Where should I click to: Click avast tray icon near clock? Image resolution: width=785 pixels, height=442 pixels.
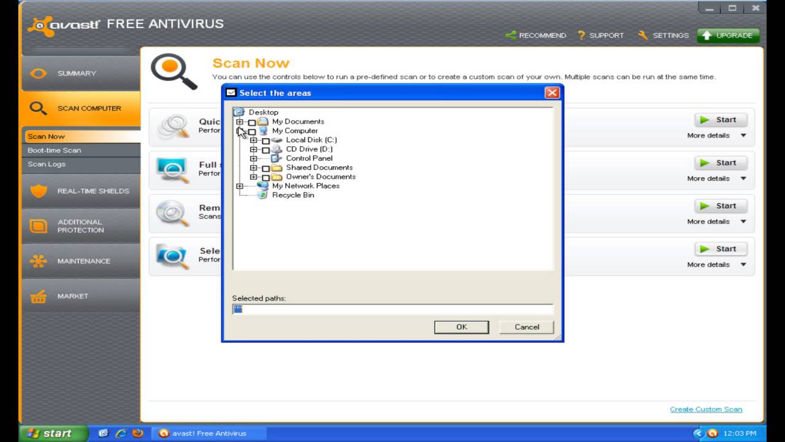[713, 433]
